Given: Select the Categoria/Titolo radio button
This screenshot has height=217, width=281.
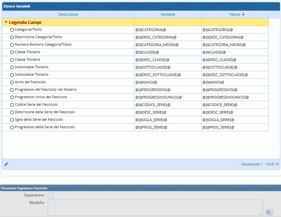Looking at the screenshot, I should (x=12, y=30).
